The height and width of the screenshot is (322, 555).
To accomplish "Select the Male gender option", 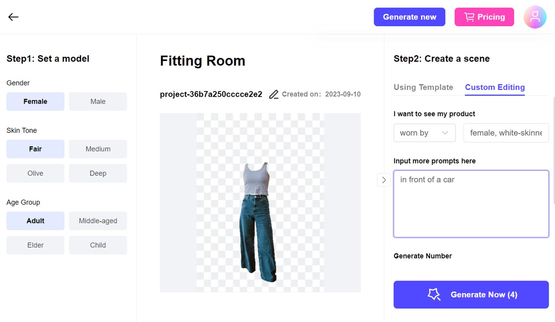I will (x=98, y=101).
